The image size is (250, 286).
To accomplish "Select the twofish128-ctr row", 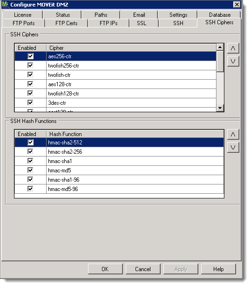I will pyautogui.click(x=115, y=93).
